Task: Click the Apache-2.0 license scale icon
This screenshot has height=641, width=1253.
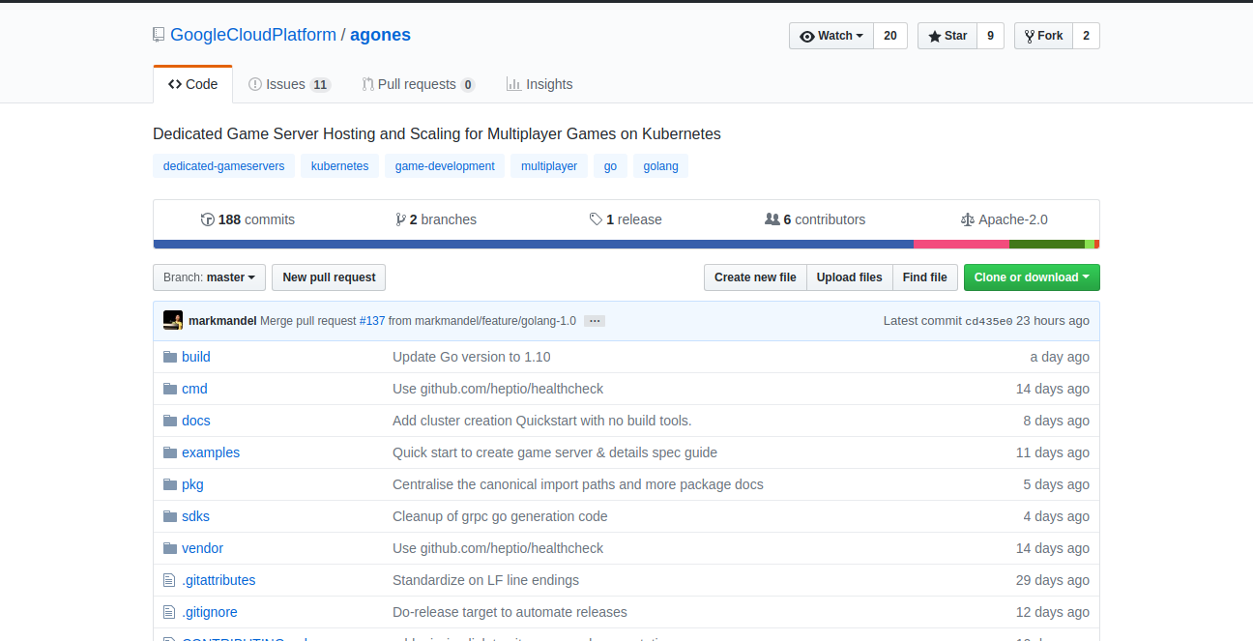Action: [x=967, y=219]
